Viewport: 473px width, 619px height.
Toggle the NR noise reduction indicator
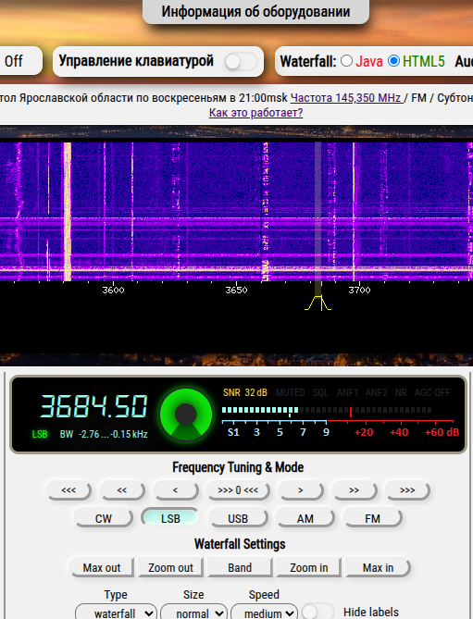click(401, 392)
